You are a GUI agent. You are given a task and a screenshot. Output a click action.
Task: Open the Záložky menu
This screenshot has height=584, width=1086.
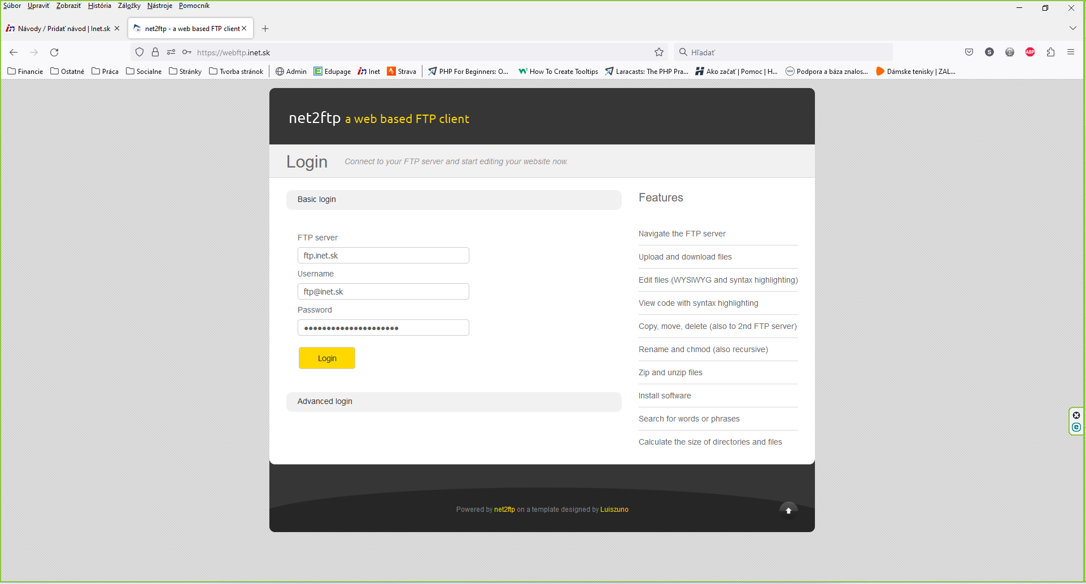pos(129,6)
